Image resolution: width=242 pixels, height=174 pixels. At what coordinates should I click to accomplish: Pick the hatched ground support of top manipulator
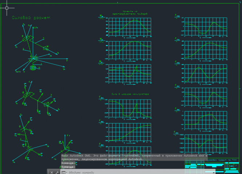click(x=33, y=67)
